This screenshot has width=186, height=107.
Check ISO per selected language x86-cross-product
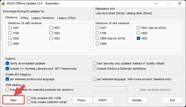pyautogui.click(x=95, y=79)
